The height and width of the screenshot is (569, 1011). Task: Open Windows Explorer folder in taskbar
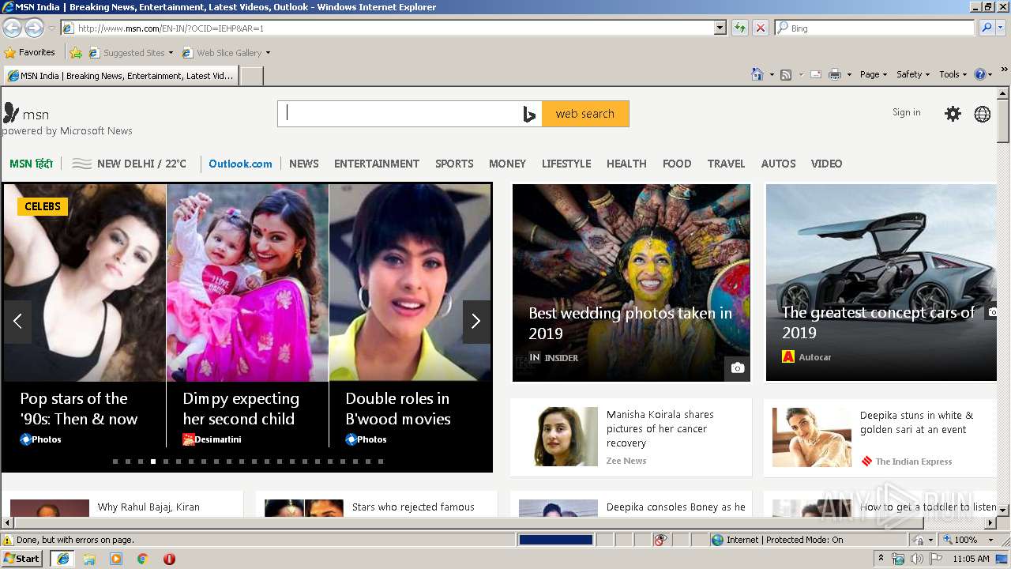pyautogui.click(x=89, y=559)
